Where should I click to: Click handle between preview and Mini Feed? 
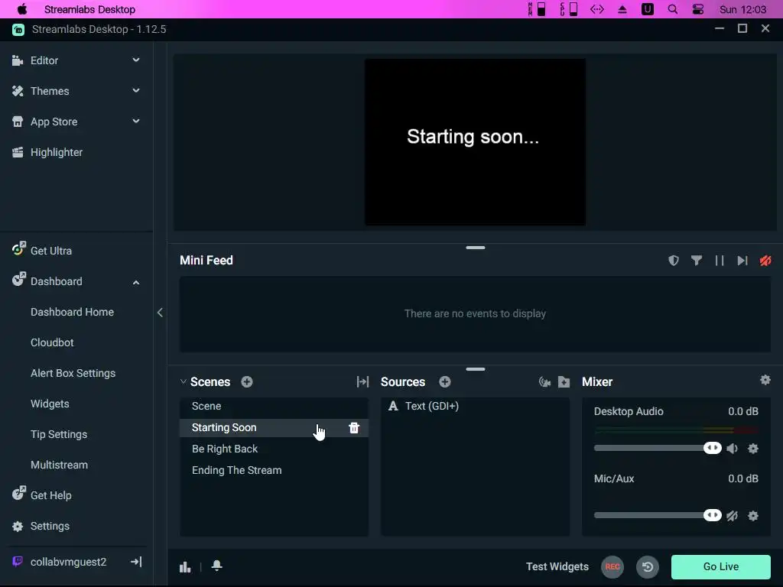[x=475, y=248]
